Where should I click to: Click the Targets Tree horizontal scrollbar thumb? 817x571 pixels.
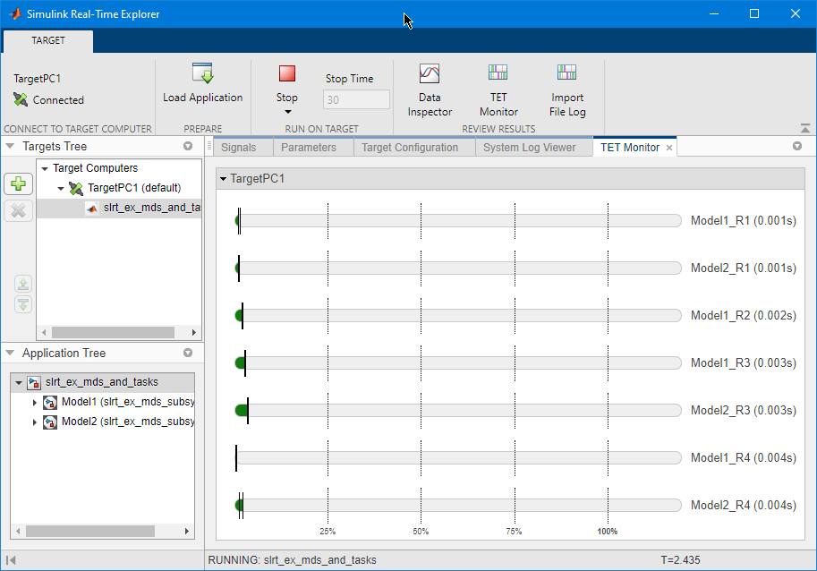pyautogui.click(x=113, y=332)
